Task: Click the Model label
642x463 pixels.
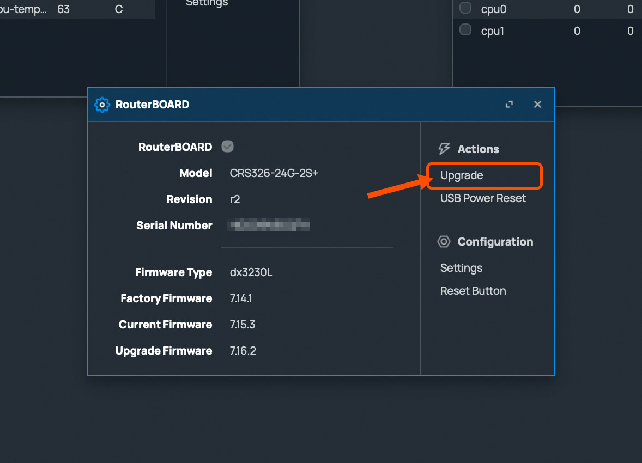Action: click(x=196, y=173)
